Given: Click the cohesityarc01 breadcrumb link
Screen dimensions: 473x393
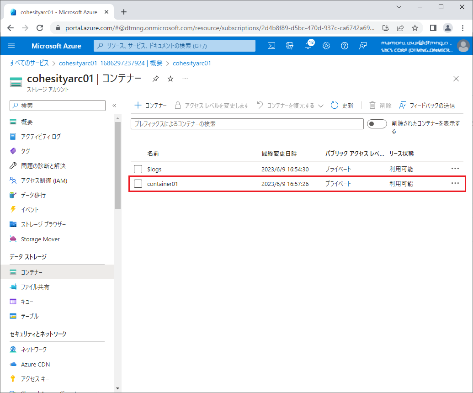Looking at the screenshot, I should [x=192, y=63].
